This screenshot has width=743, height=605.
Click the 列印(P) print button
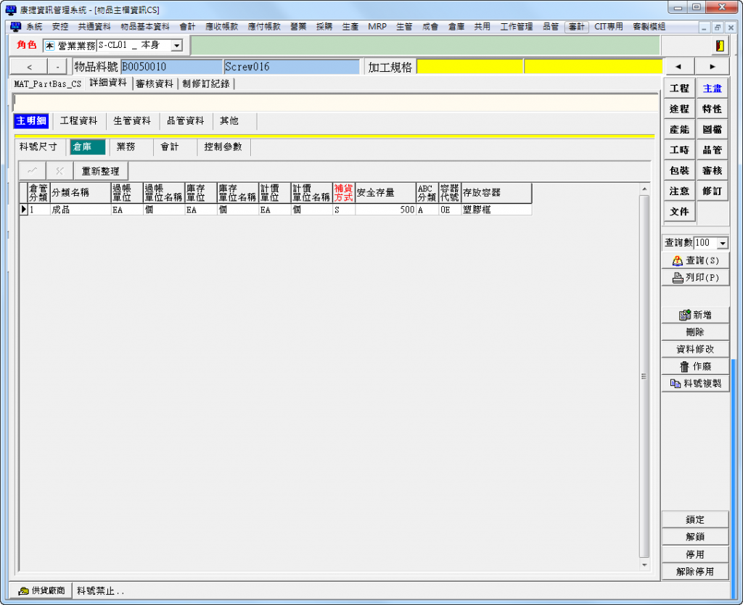(695, 278)
